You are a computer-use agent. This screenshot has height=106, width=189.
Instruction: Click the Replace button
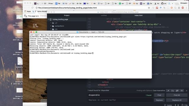click(159, 100)
